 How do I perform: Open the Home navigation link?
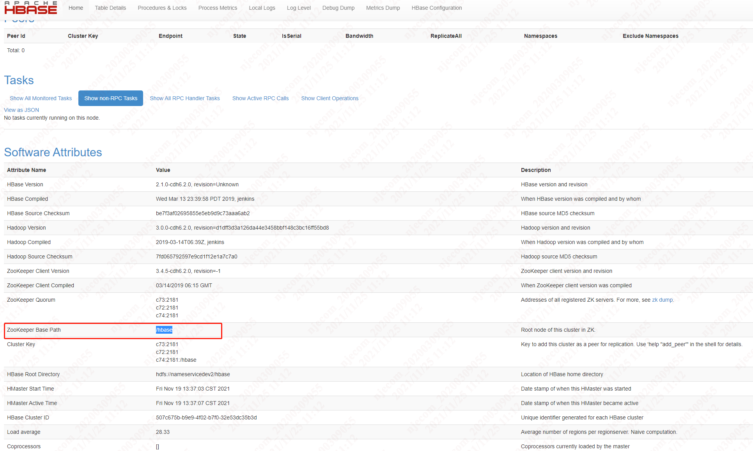pos(76,8)
